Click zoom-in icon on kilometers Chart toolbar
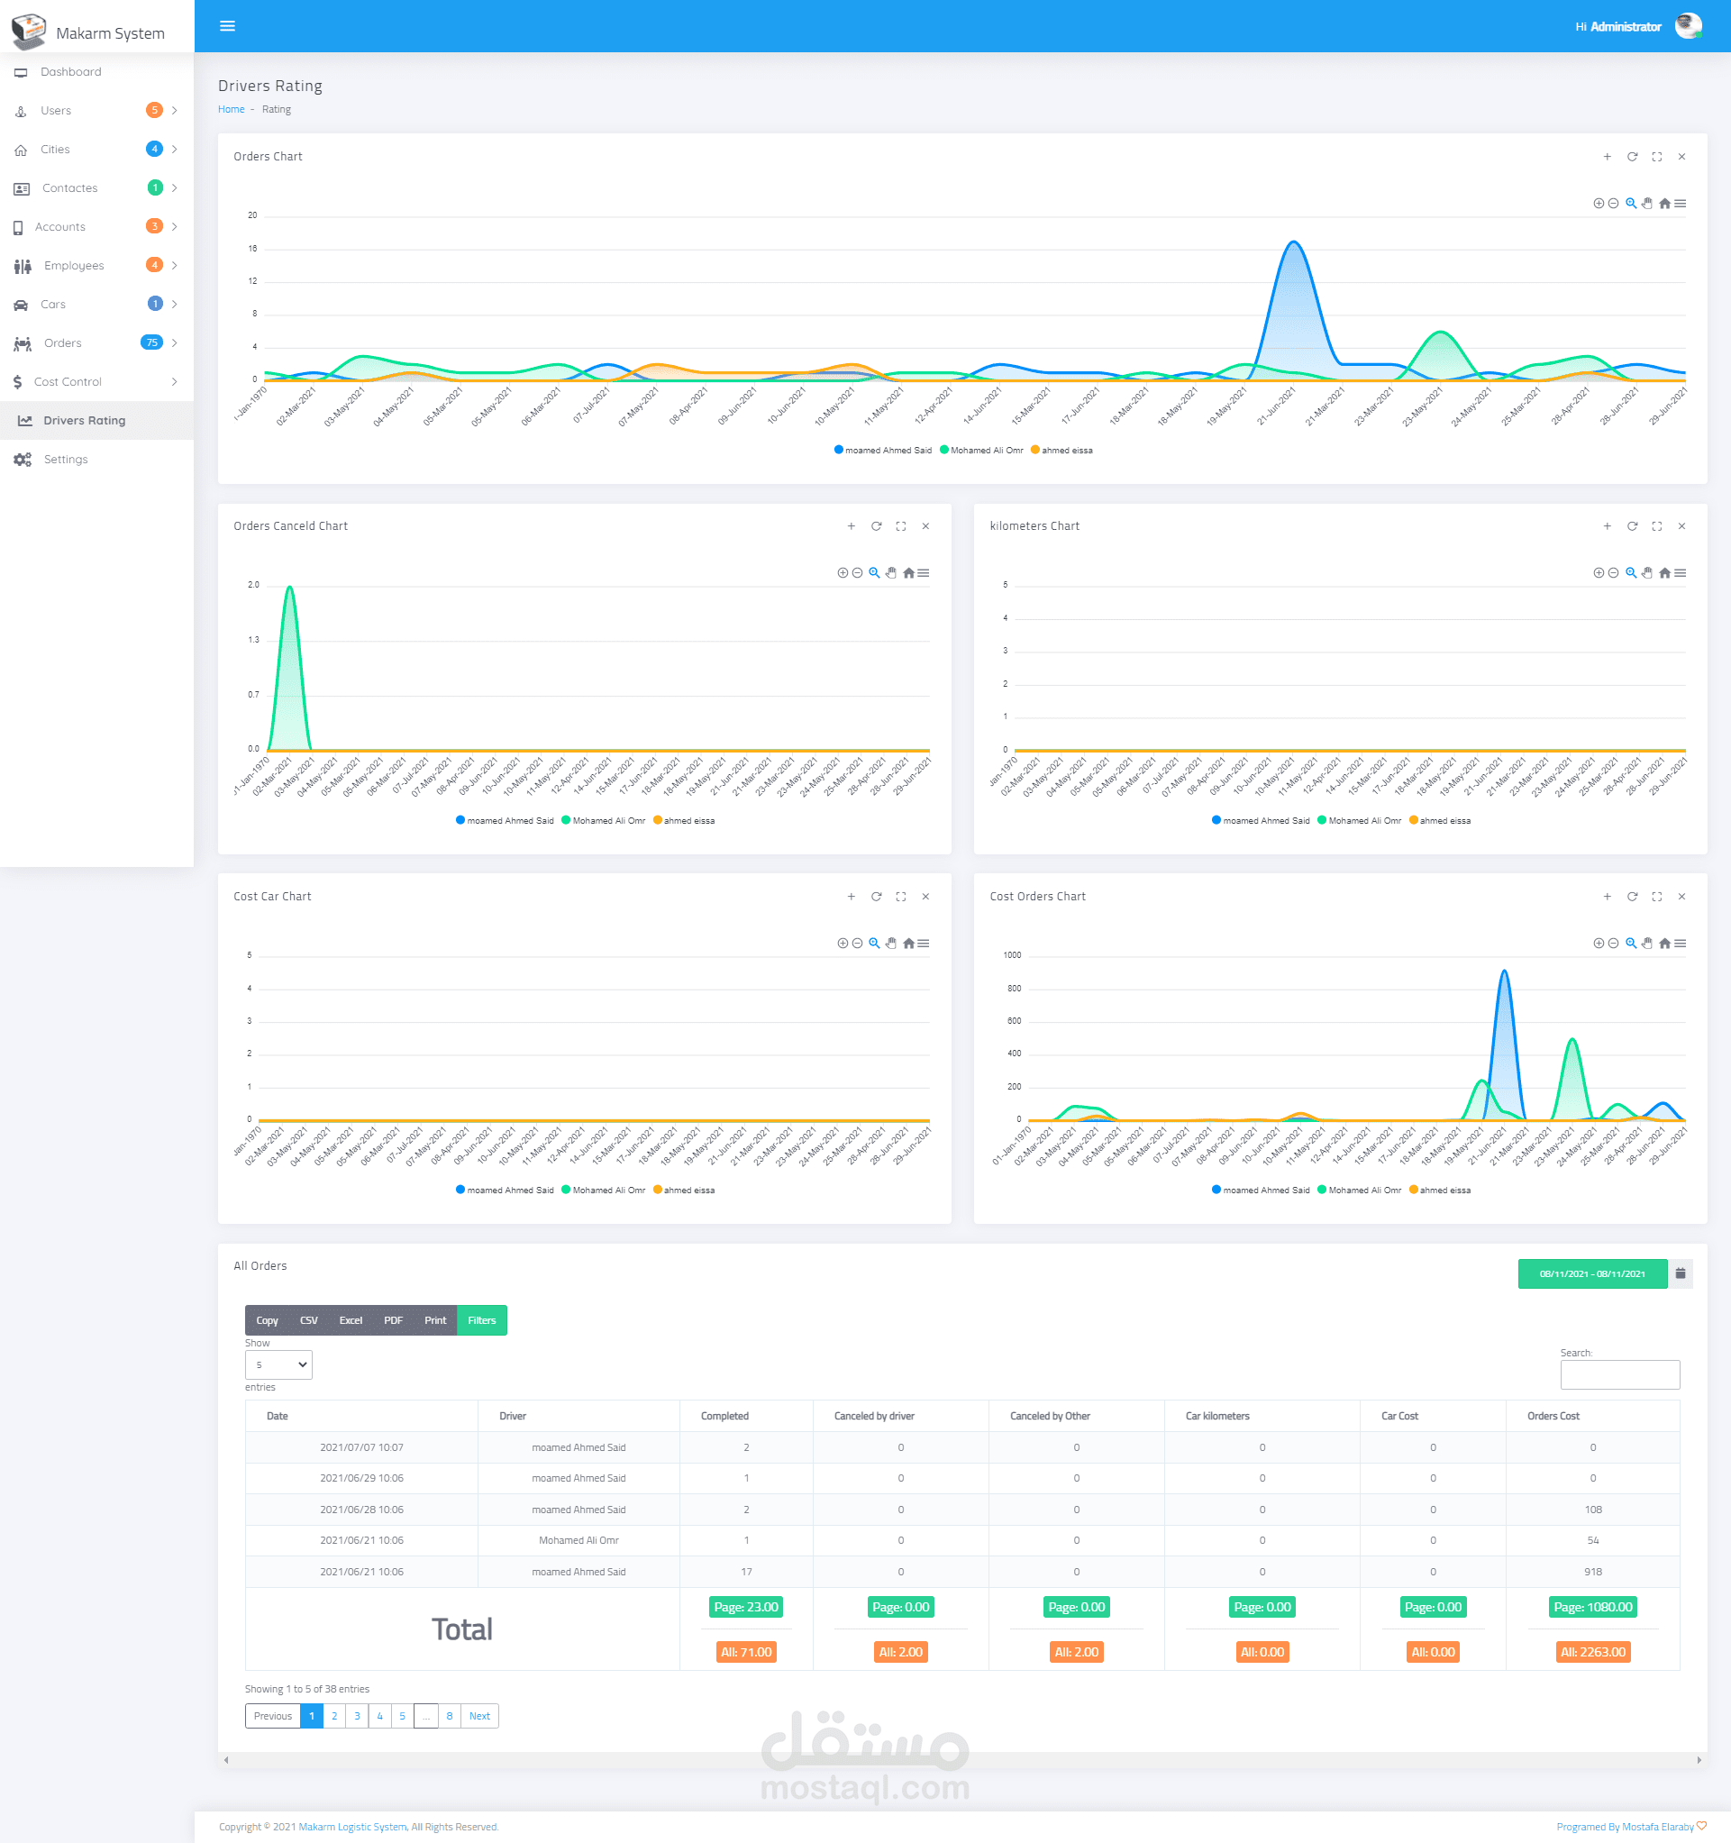The image size is (1731, 1843). point(1599,573)
